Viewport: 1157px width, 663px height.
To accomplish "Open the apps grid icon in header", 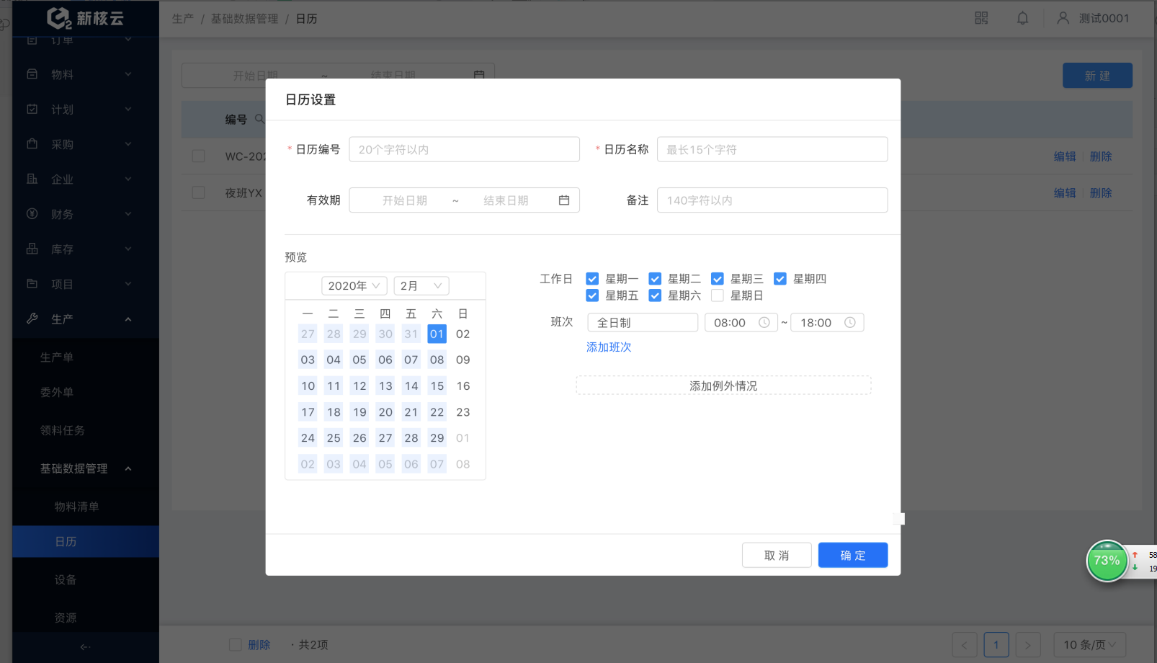I will [981, 18].
